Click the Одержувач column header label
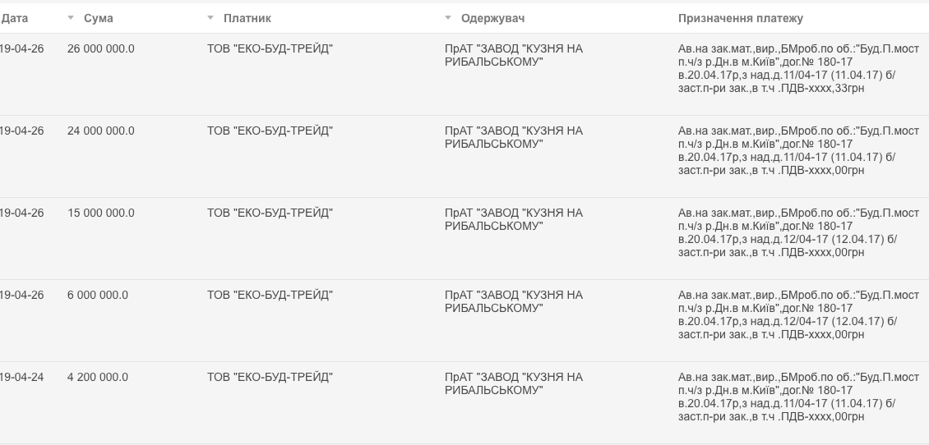 point(493,18)
